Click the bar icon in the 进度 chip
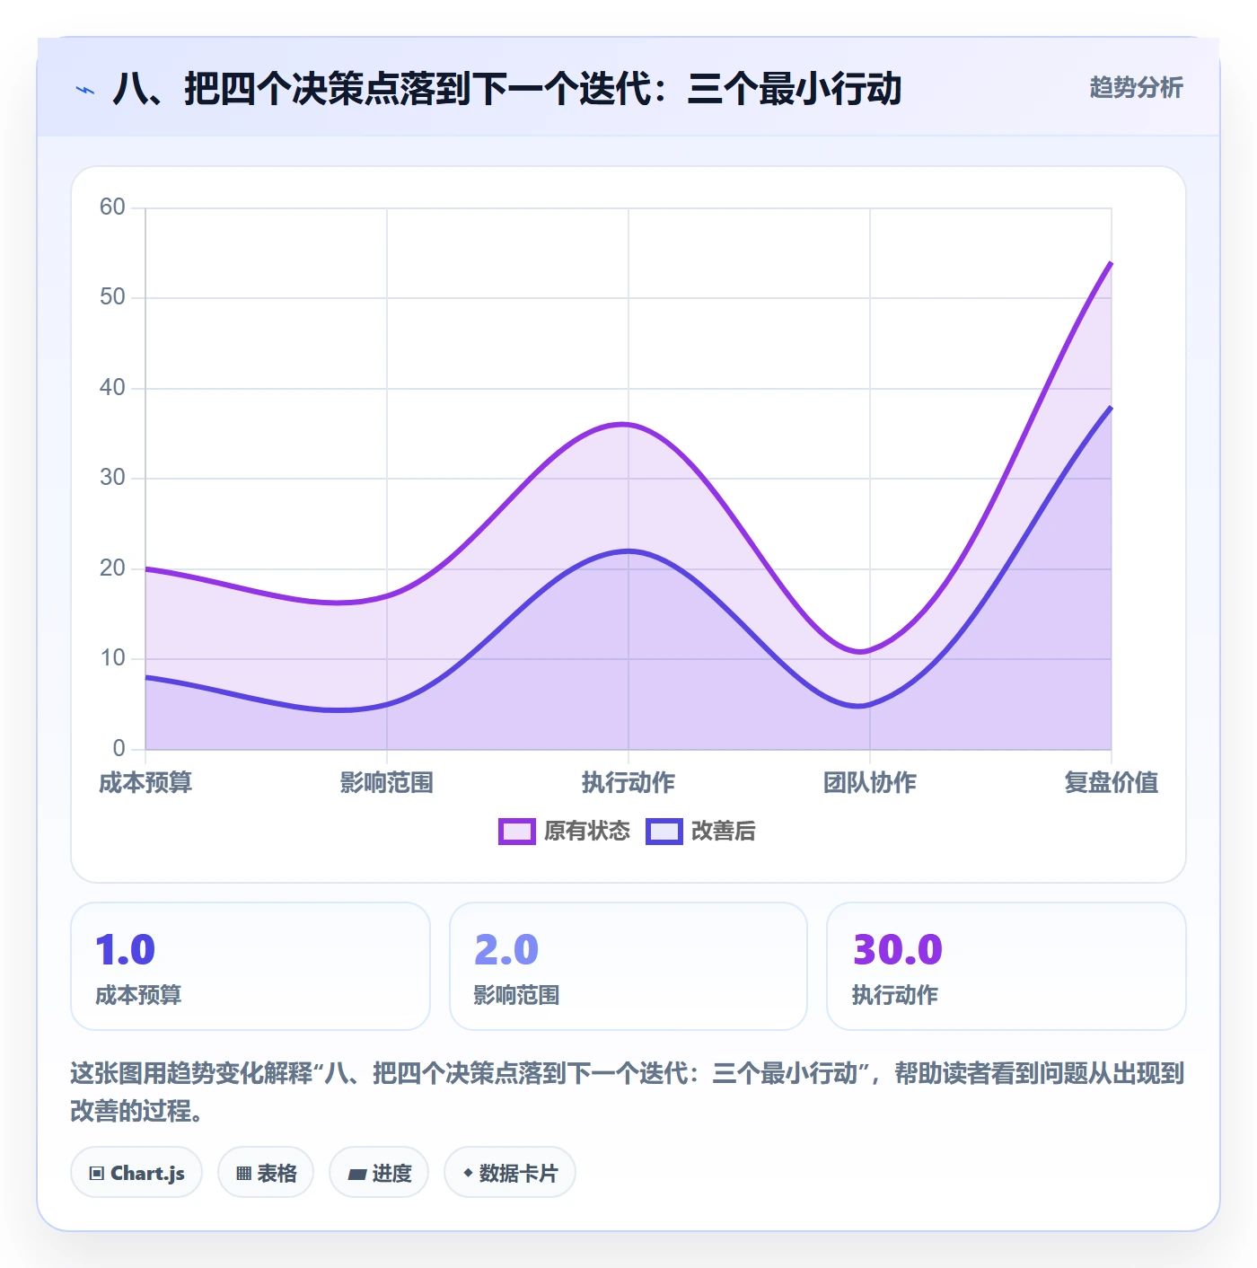 pos(357,1174)
